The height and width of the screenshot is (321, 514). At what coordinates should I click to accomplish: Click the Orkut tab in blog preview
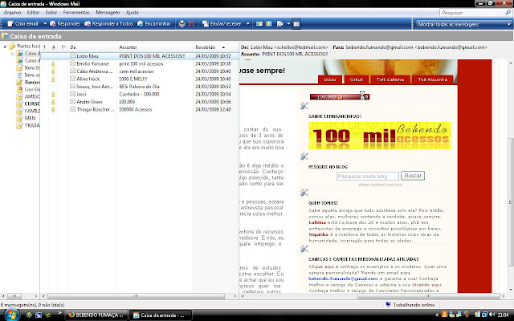pyautogui.click(x=356, y=79)
